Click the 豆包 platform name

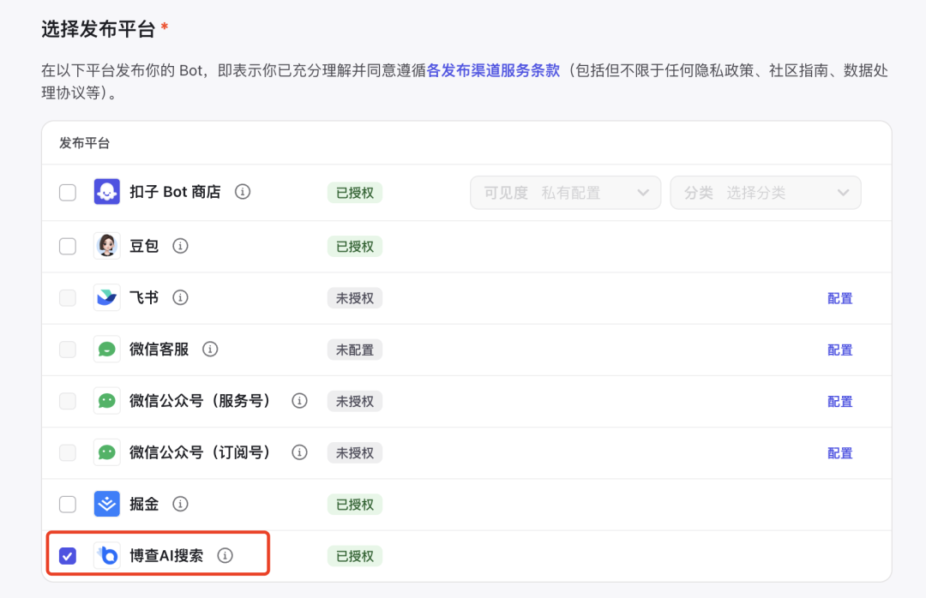[144, 246]
